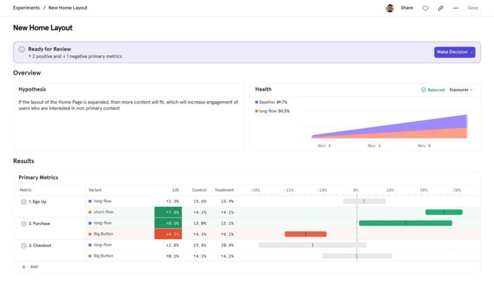
Task: Click the heart favorite icon
Action: pyautogui.click(x=425, y=8)
